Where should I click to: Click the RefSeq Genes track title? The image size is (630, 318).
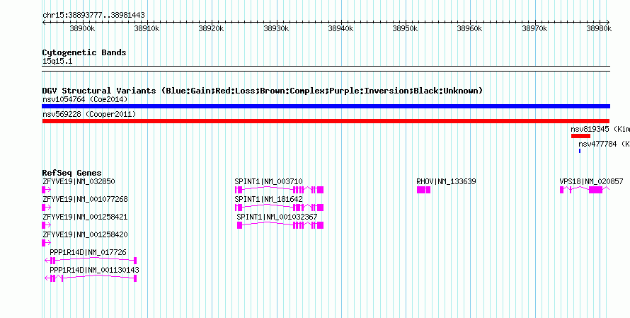coord(71,173)
